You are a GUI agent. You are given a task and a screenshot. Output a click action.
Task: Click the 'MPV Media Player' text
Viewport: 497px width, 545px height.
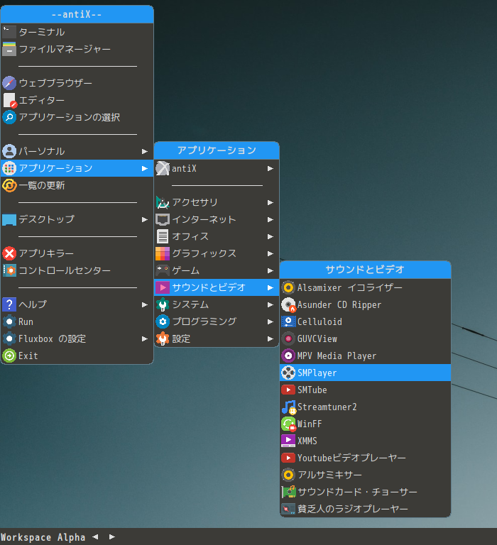337,356
